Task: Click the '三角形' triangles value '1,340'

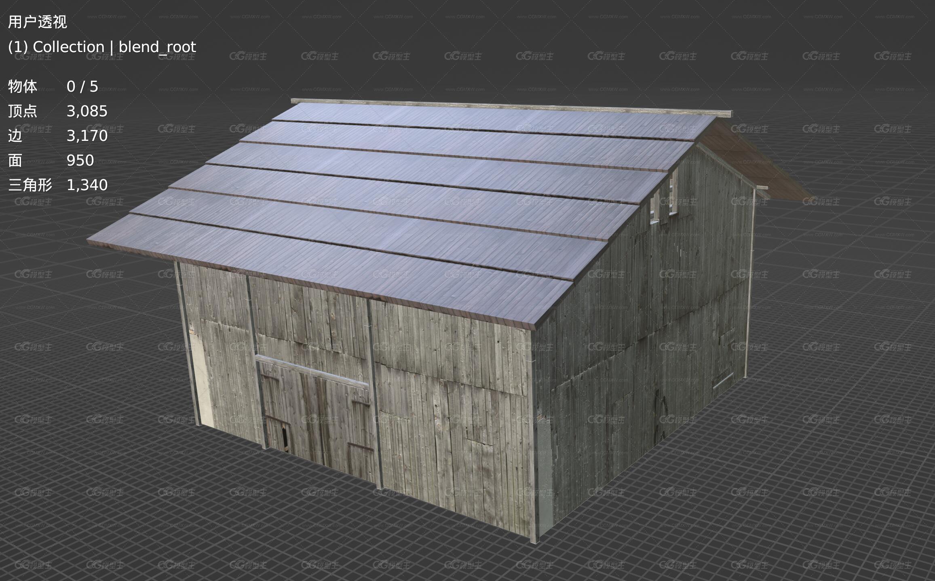Action: [87, 185]
